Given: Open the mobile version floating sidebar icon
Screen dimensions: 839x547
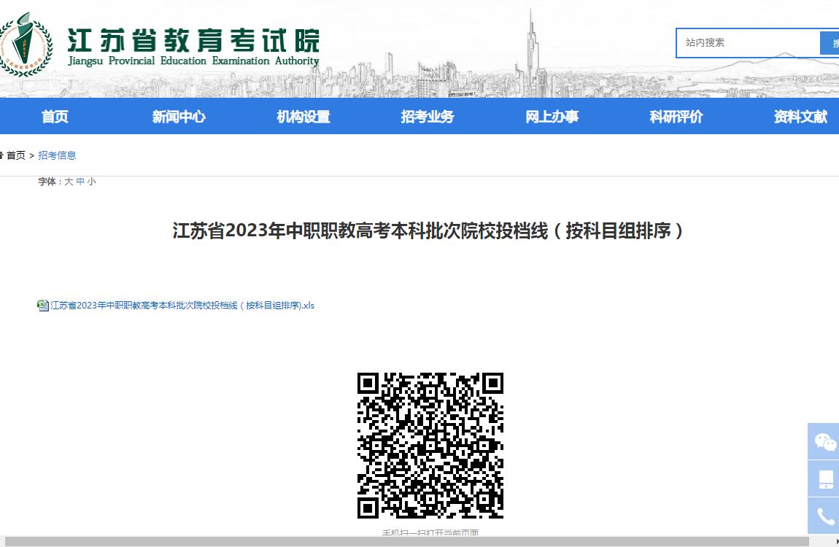Looking at the screenshot, I should 824,479.
